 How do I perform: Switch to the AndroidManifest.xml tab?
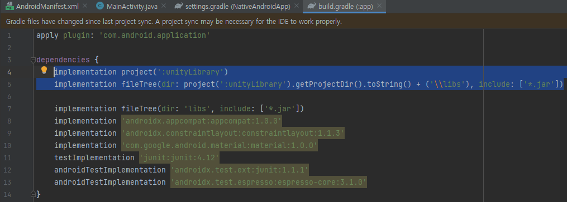click(x=47, y=6)
